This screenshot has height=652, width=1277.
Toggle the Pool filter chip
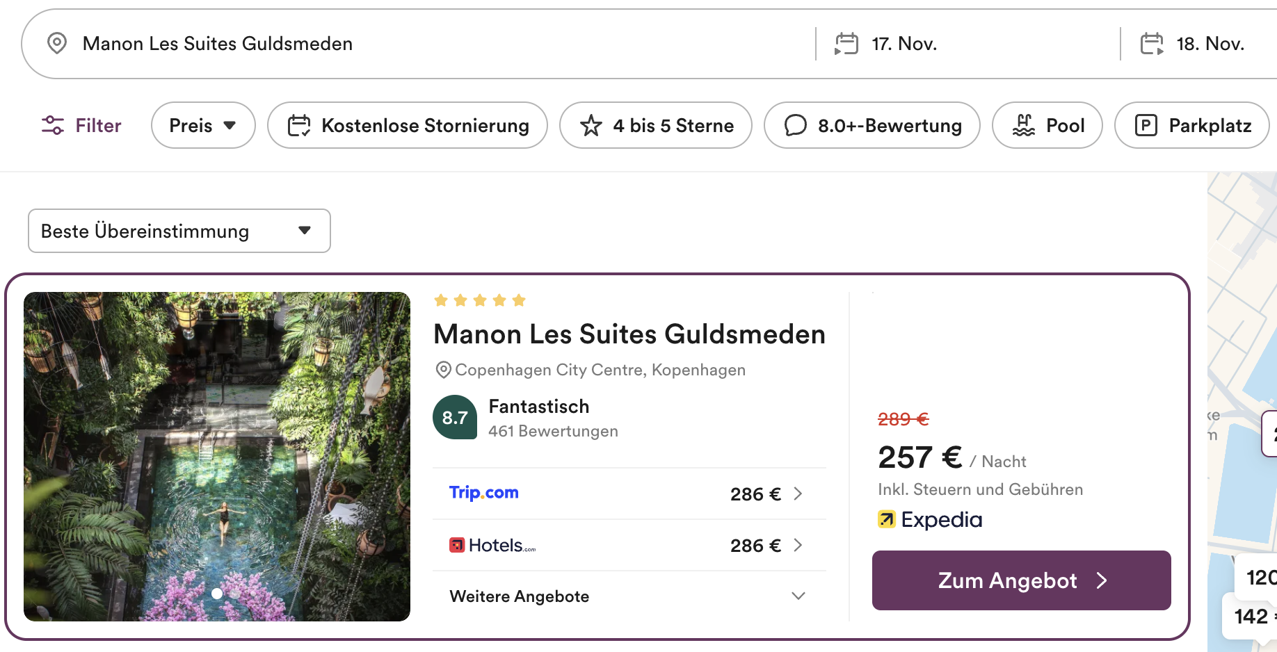(1047, 125)
